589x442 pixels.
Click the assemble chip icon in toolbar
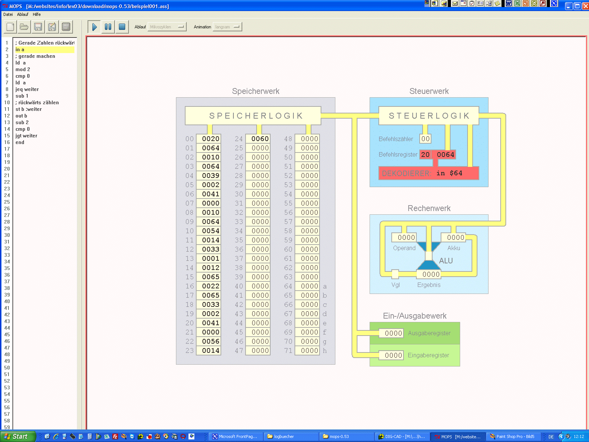coord(66,27)
